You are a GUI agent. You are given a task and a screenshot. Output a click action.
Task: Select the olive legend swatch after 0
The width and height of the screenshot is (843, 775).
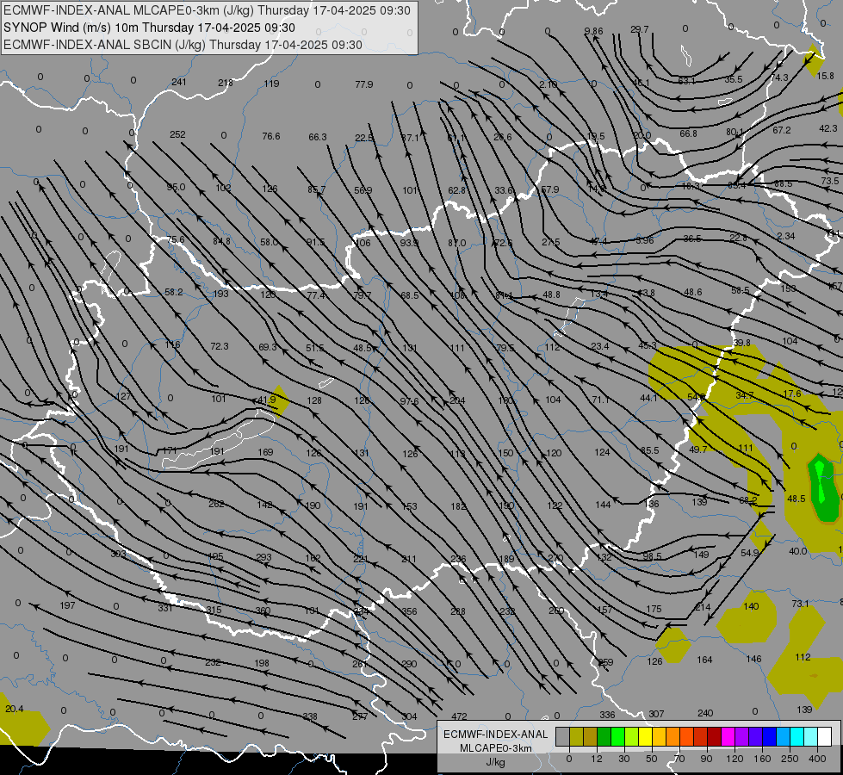coord(576,736)
